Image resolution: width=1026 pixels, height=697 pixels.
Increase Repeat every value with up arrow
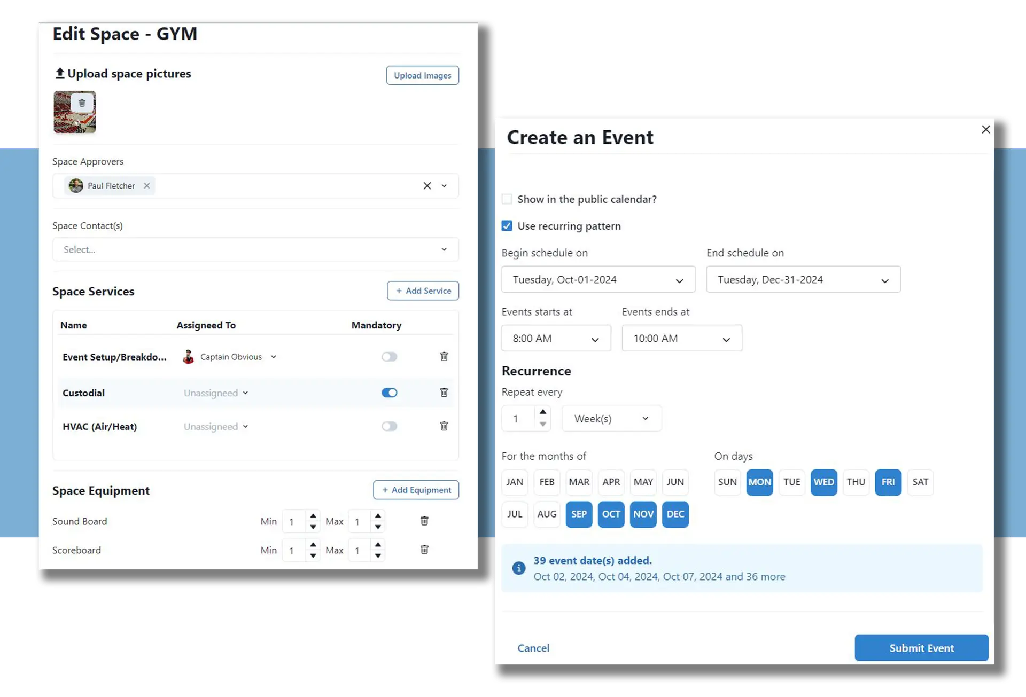(543, 412)
